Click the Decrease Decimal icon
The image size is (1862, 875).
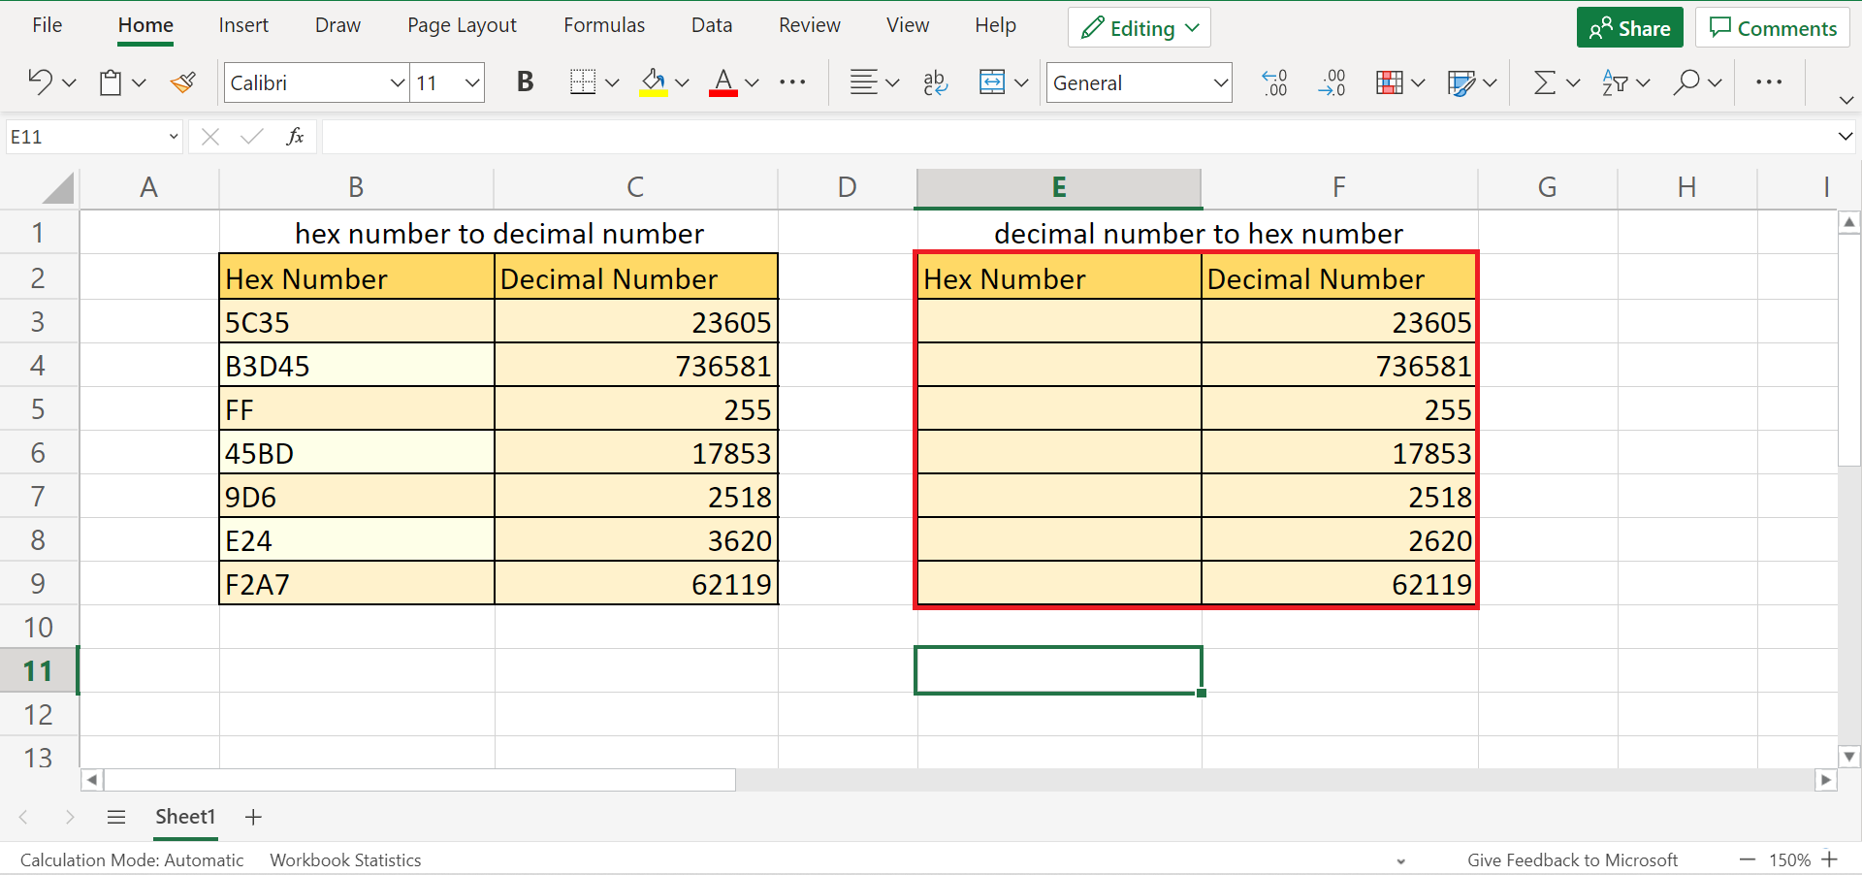(1332, 82)
